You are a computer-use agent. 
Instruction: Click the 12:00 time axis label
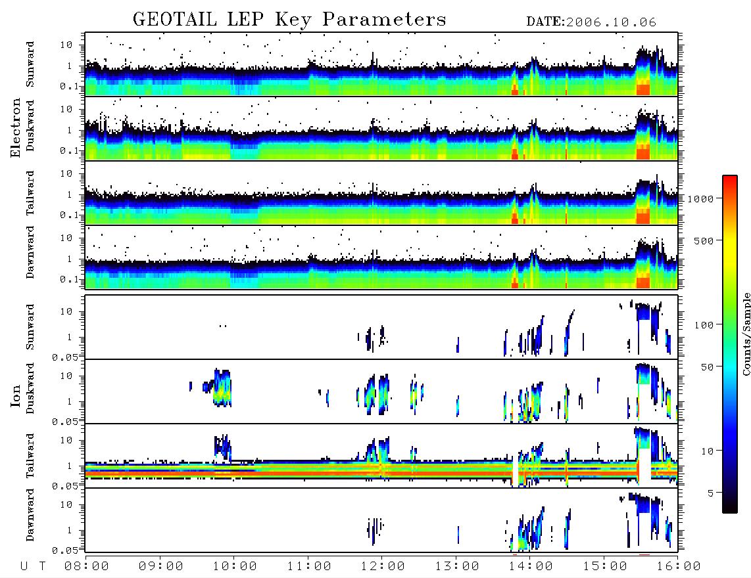383,567
